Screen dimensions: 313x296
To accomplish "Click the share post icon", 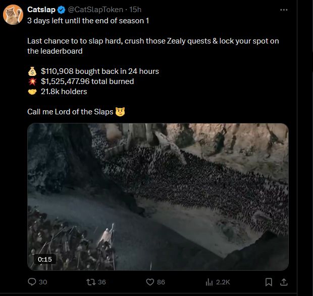I will coord(283,282).
